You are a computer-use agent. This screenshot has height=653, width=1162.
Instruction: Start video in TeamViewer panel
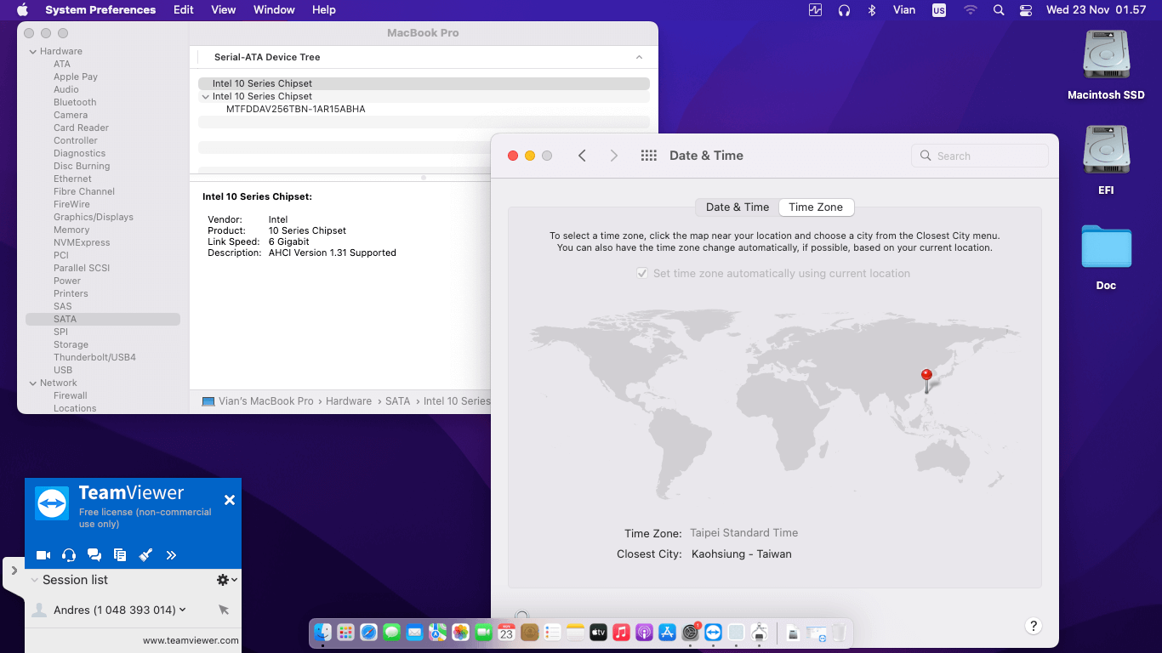(43, 555)
